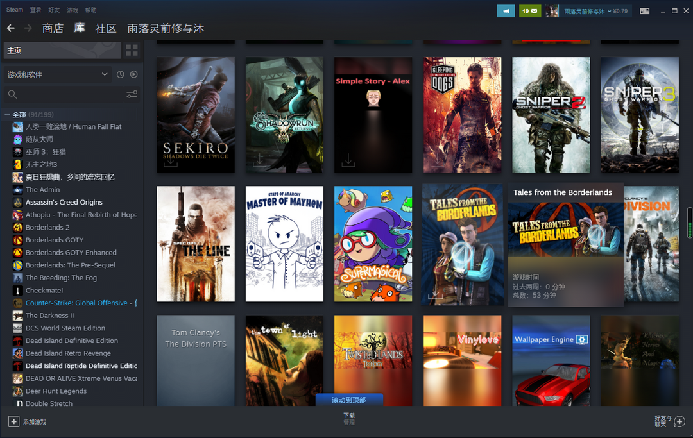The width and height of the screenshot is (693, 438).
Task: Click the library search magnifier icon
Action: 12,94
